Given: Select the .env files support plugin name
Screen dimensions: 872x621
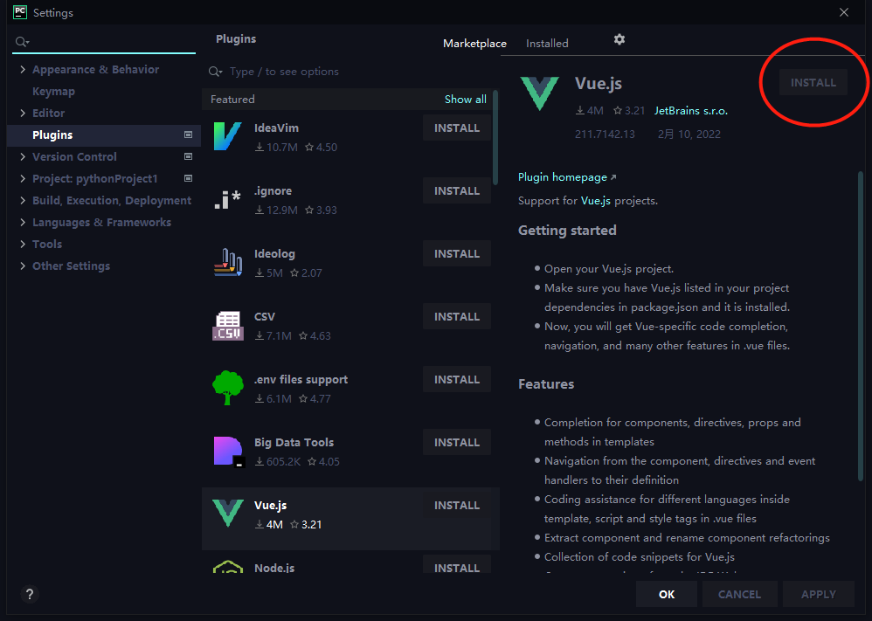Looking at the screenshot, I should [x=301, y=380].
